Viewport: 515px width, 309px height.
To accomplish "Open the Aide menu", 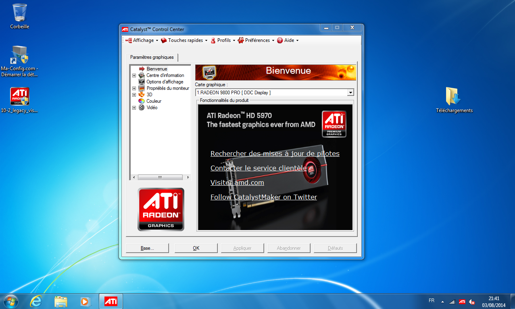I will (288, 40).
